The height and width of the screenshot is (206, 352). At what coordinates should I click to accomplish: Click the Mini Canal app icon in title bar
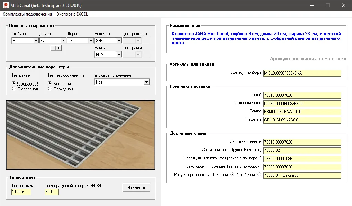pyautogui.click(x=6, y=5)
